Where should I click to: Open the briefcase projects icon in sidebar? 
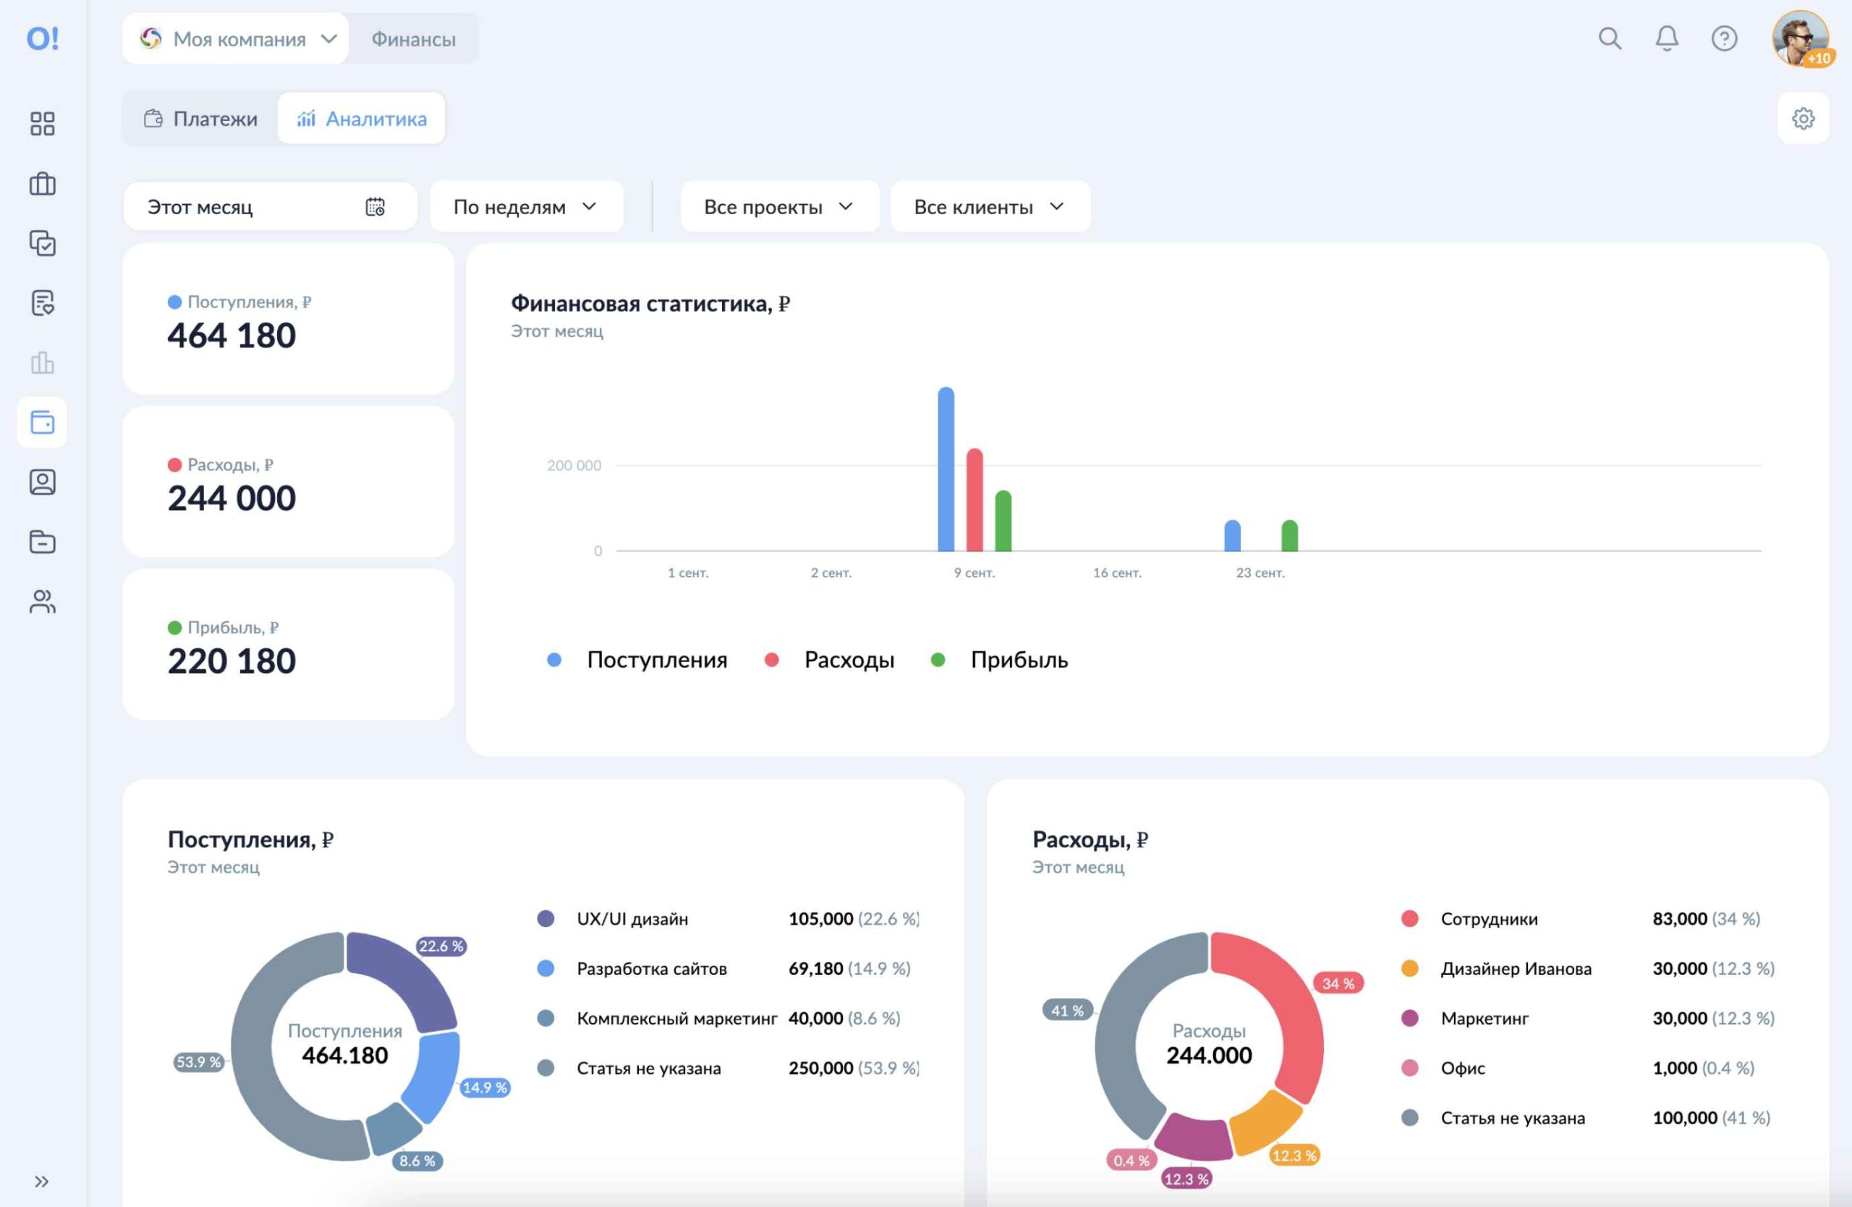[x=42, y=184]
